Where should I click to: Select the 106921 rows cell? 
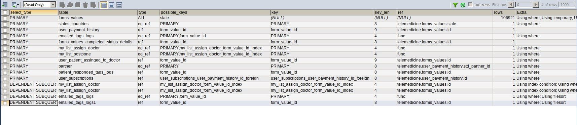click(x=505, y=18)
